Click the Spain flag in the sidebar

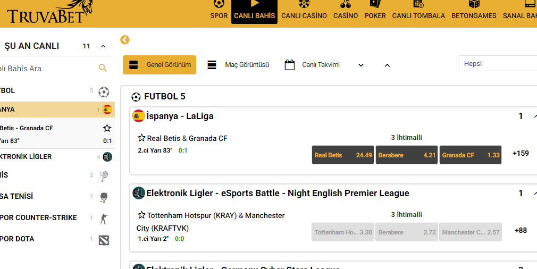(107, 110)
